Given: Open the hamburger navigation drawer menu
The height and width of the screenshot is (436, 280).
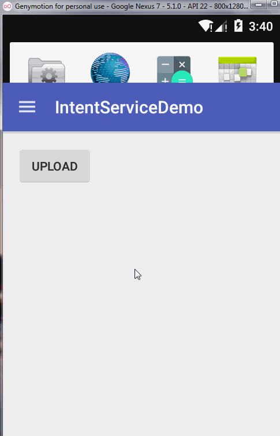Looking at the screenshot, I should tap(27, 107).
